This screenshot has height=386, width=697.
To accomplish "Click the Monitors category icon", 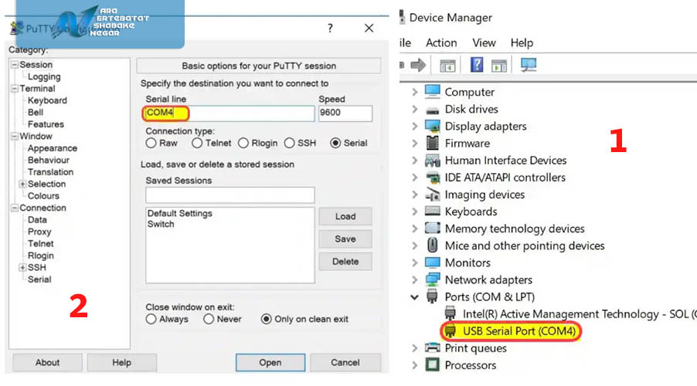I will pyautogui.click(x=432, y=262).
